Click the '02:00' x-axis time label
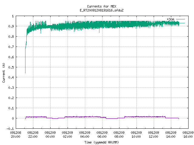194x145 pixels. pyautogui.click(x=67, y=137)
